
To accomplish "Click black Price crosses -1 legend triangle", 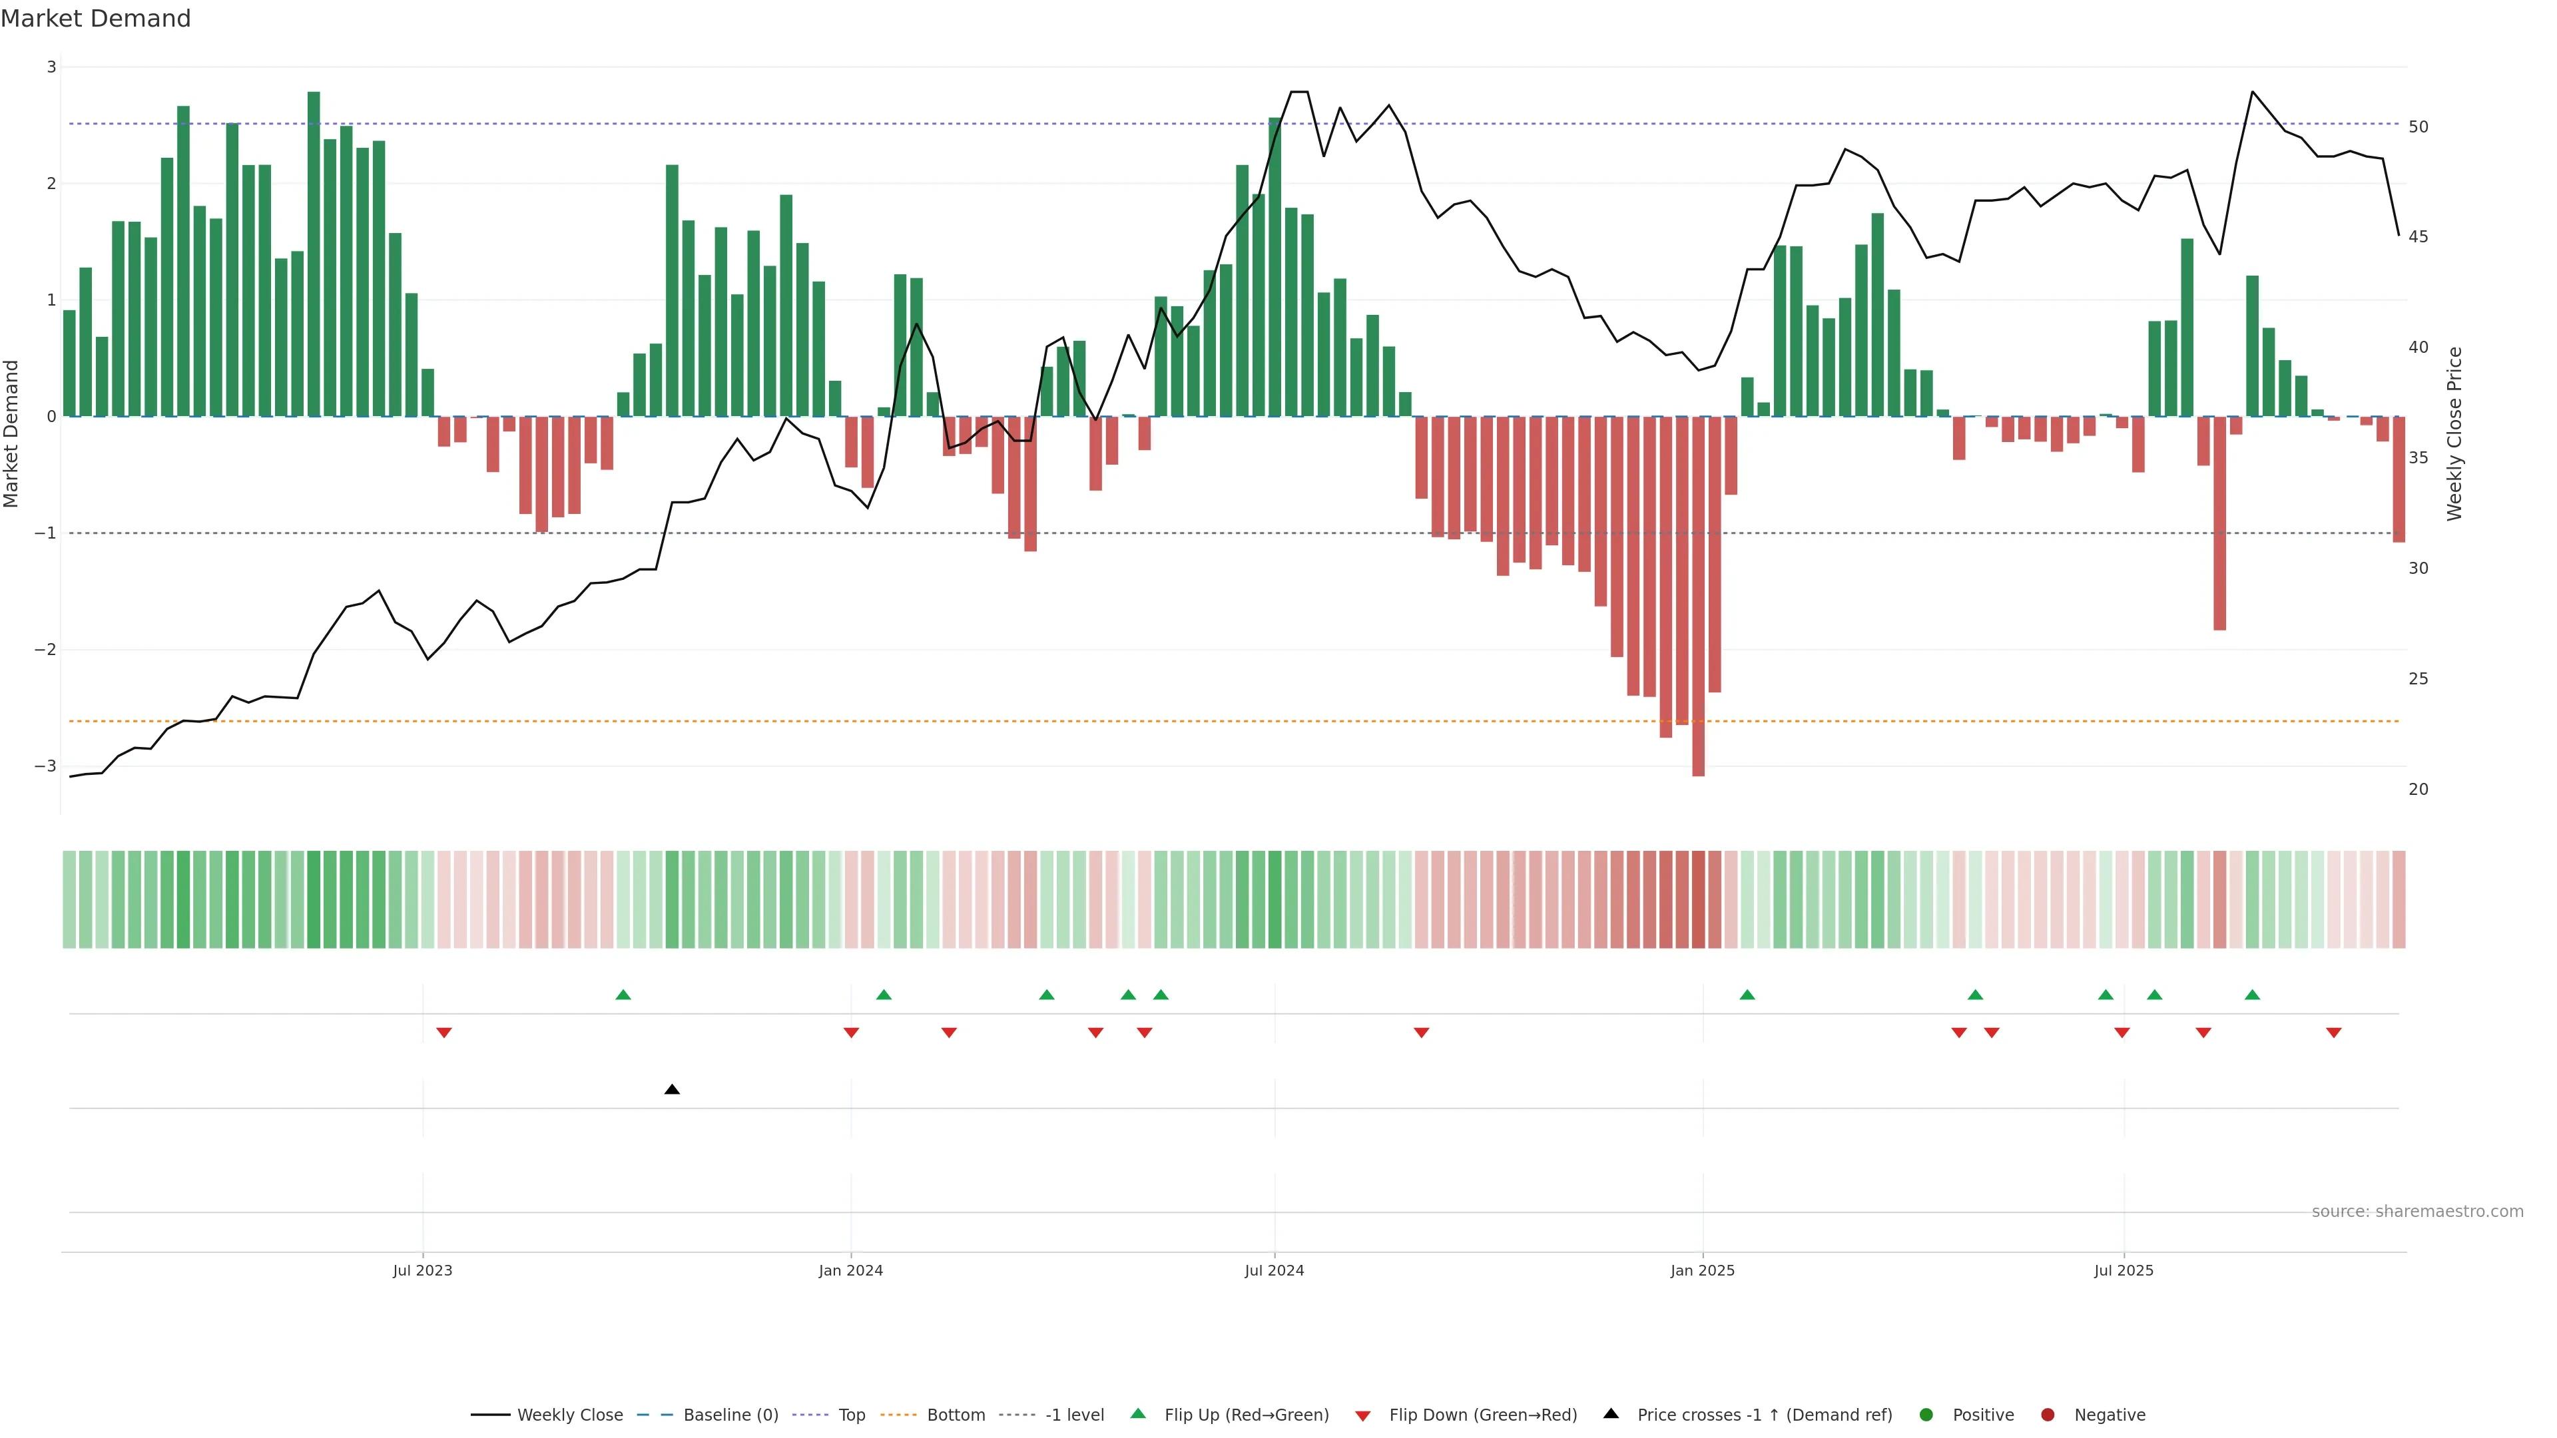I will [1611, 1413].
